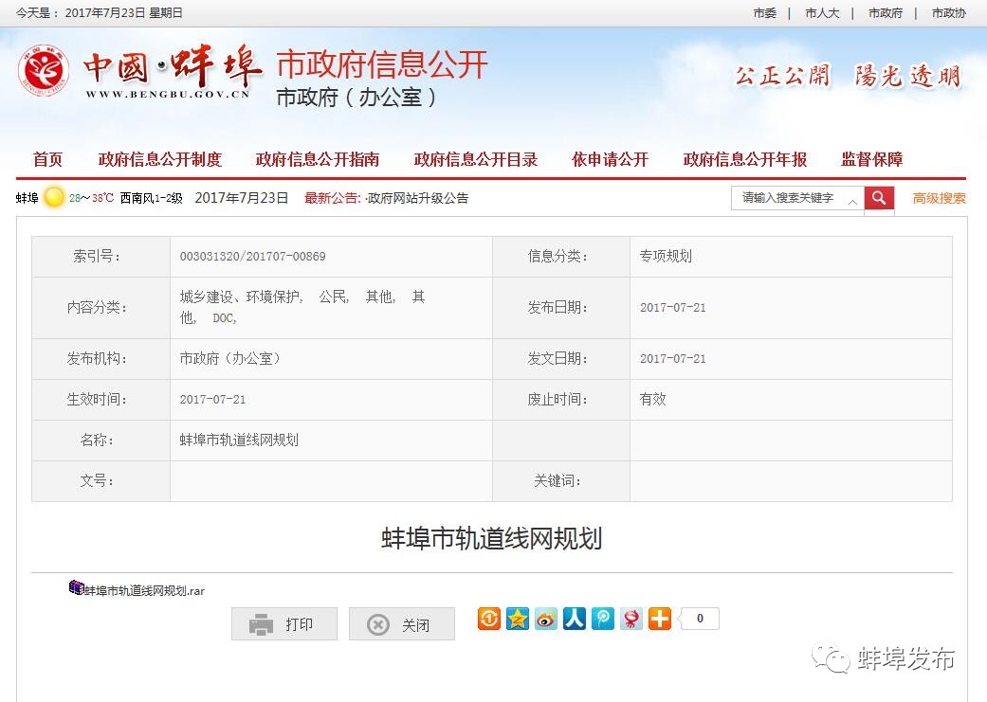Click the Renren share icon
This screenshot has width=987, height=702.
coord(574,619)
